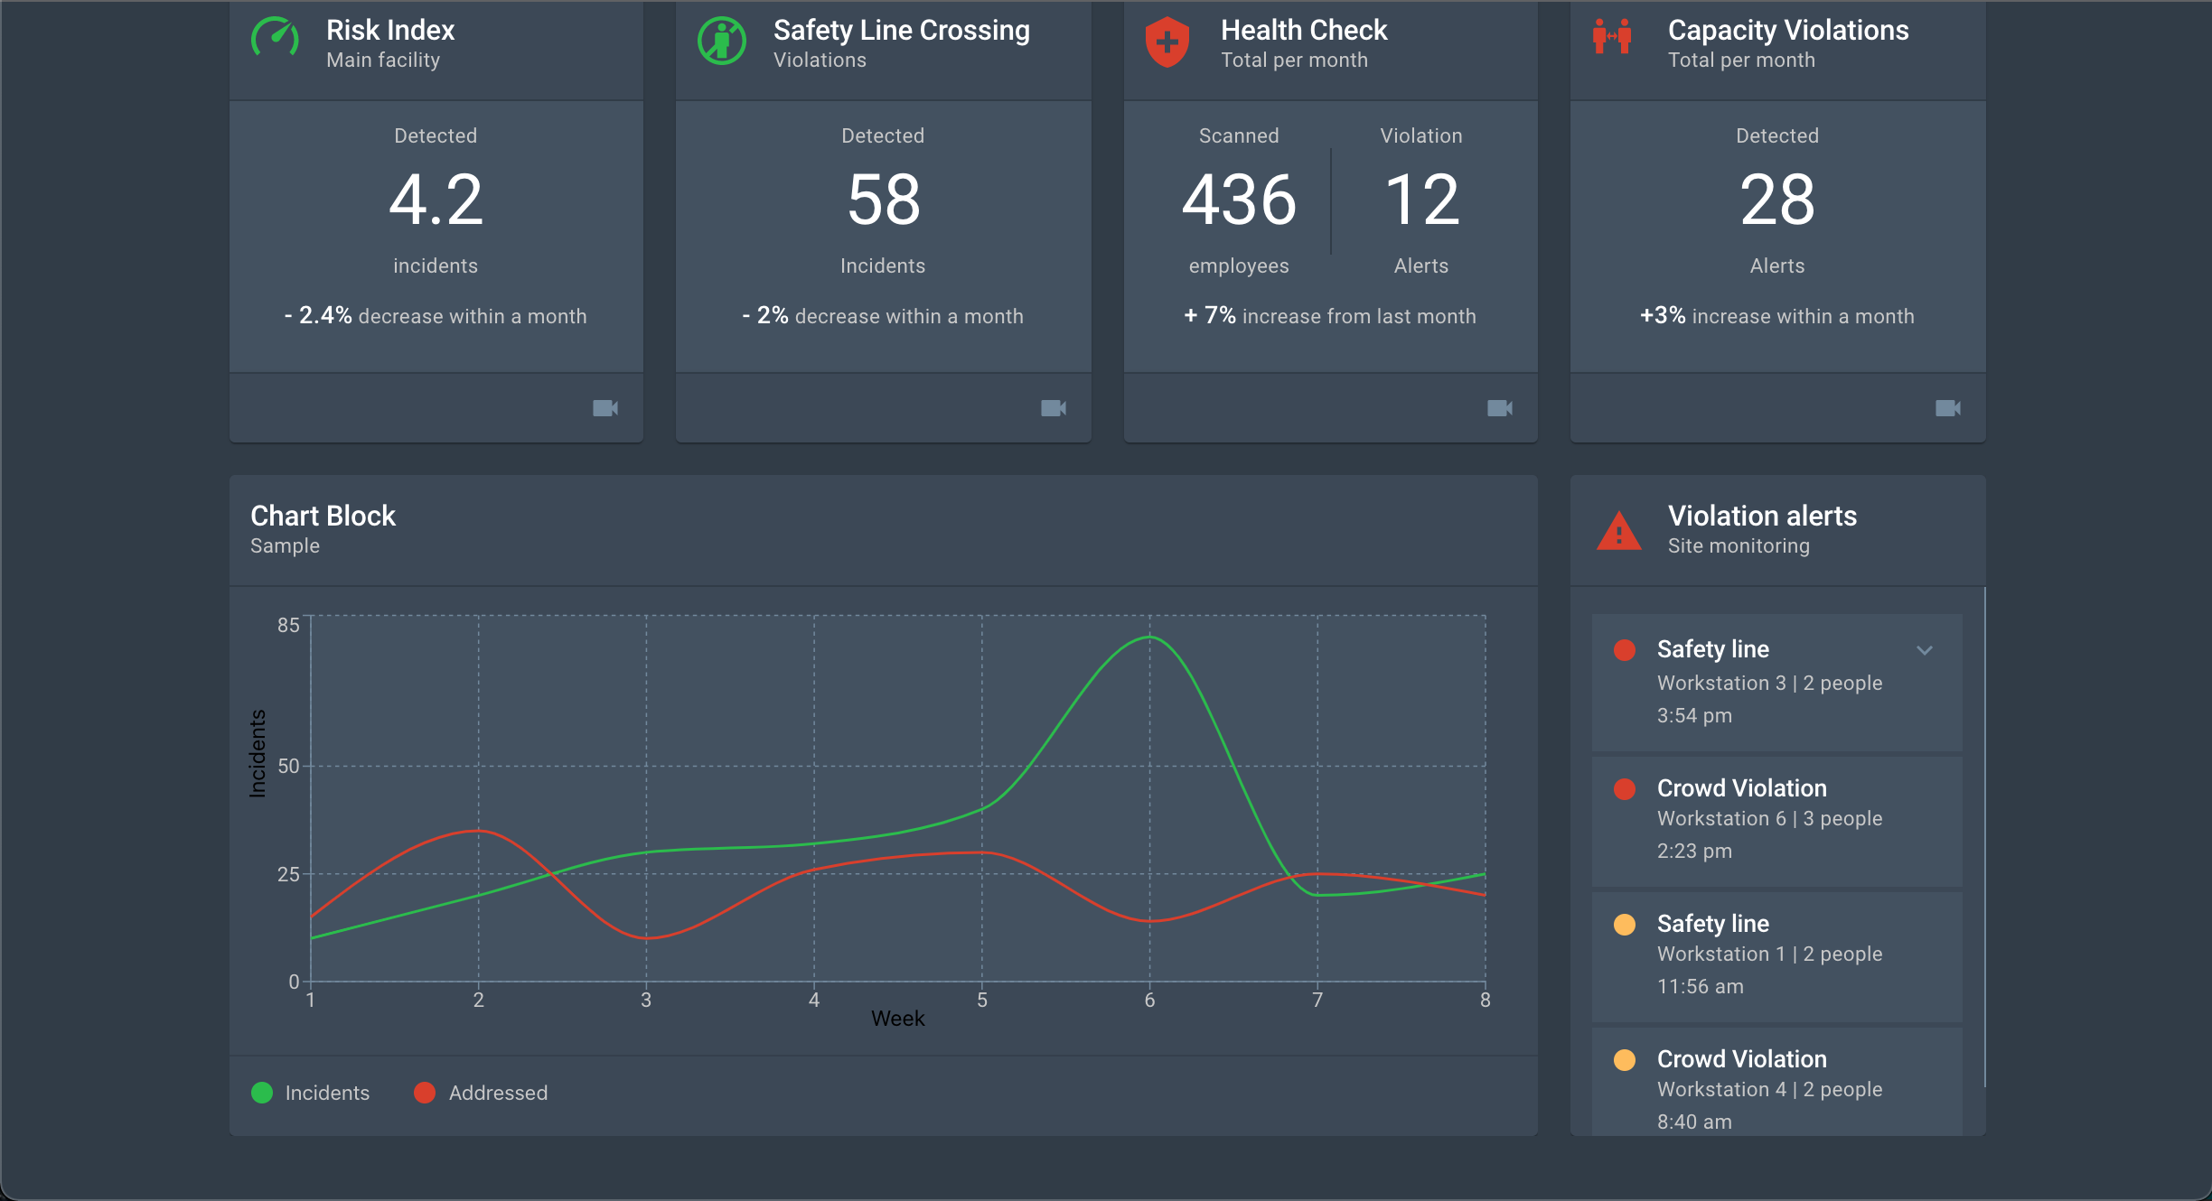Click the 436 scanned employees number

click(1239, 200)
